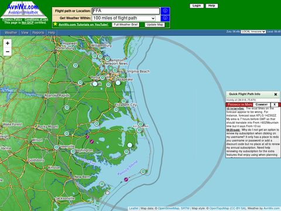Open the Get Weather Within dropdown

pyautogui.click(x=124, y=18)
